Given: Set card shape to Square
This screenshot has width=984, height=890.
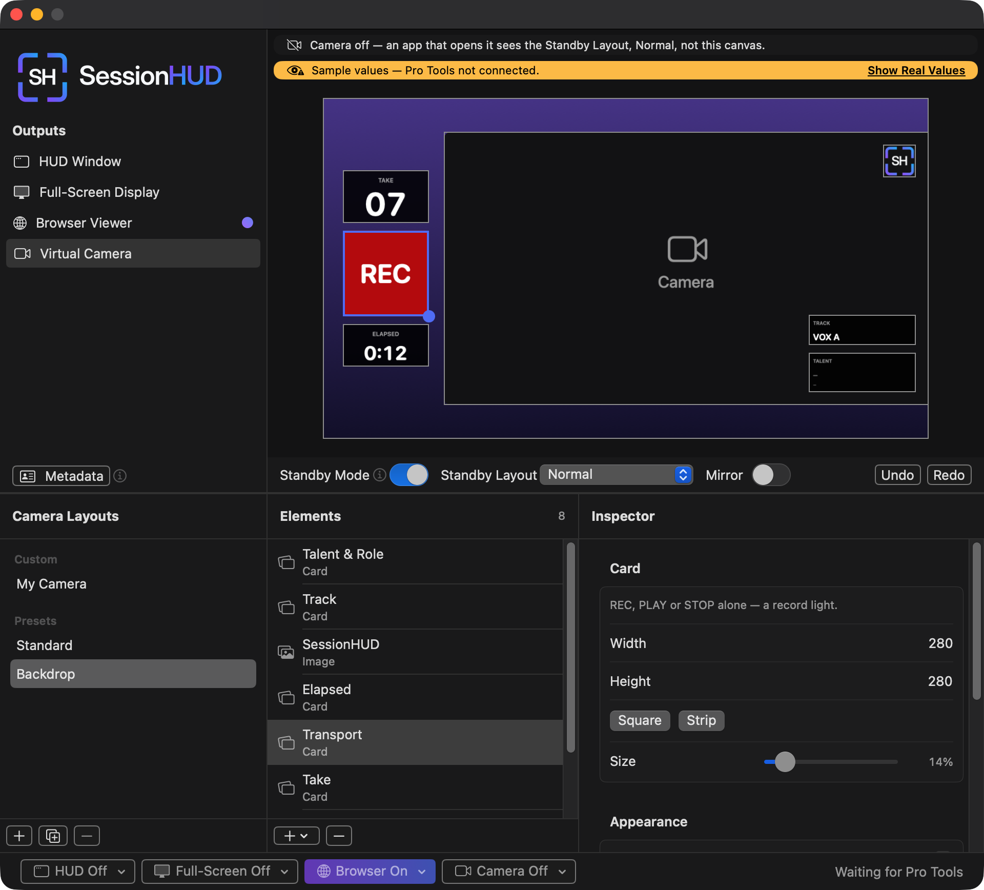Looking at the screenshot, I should click(x=640, y=720).
